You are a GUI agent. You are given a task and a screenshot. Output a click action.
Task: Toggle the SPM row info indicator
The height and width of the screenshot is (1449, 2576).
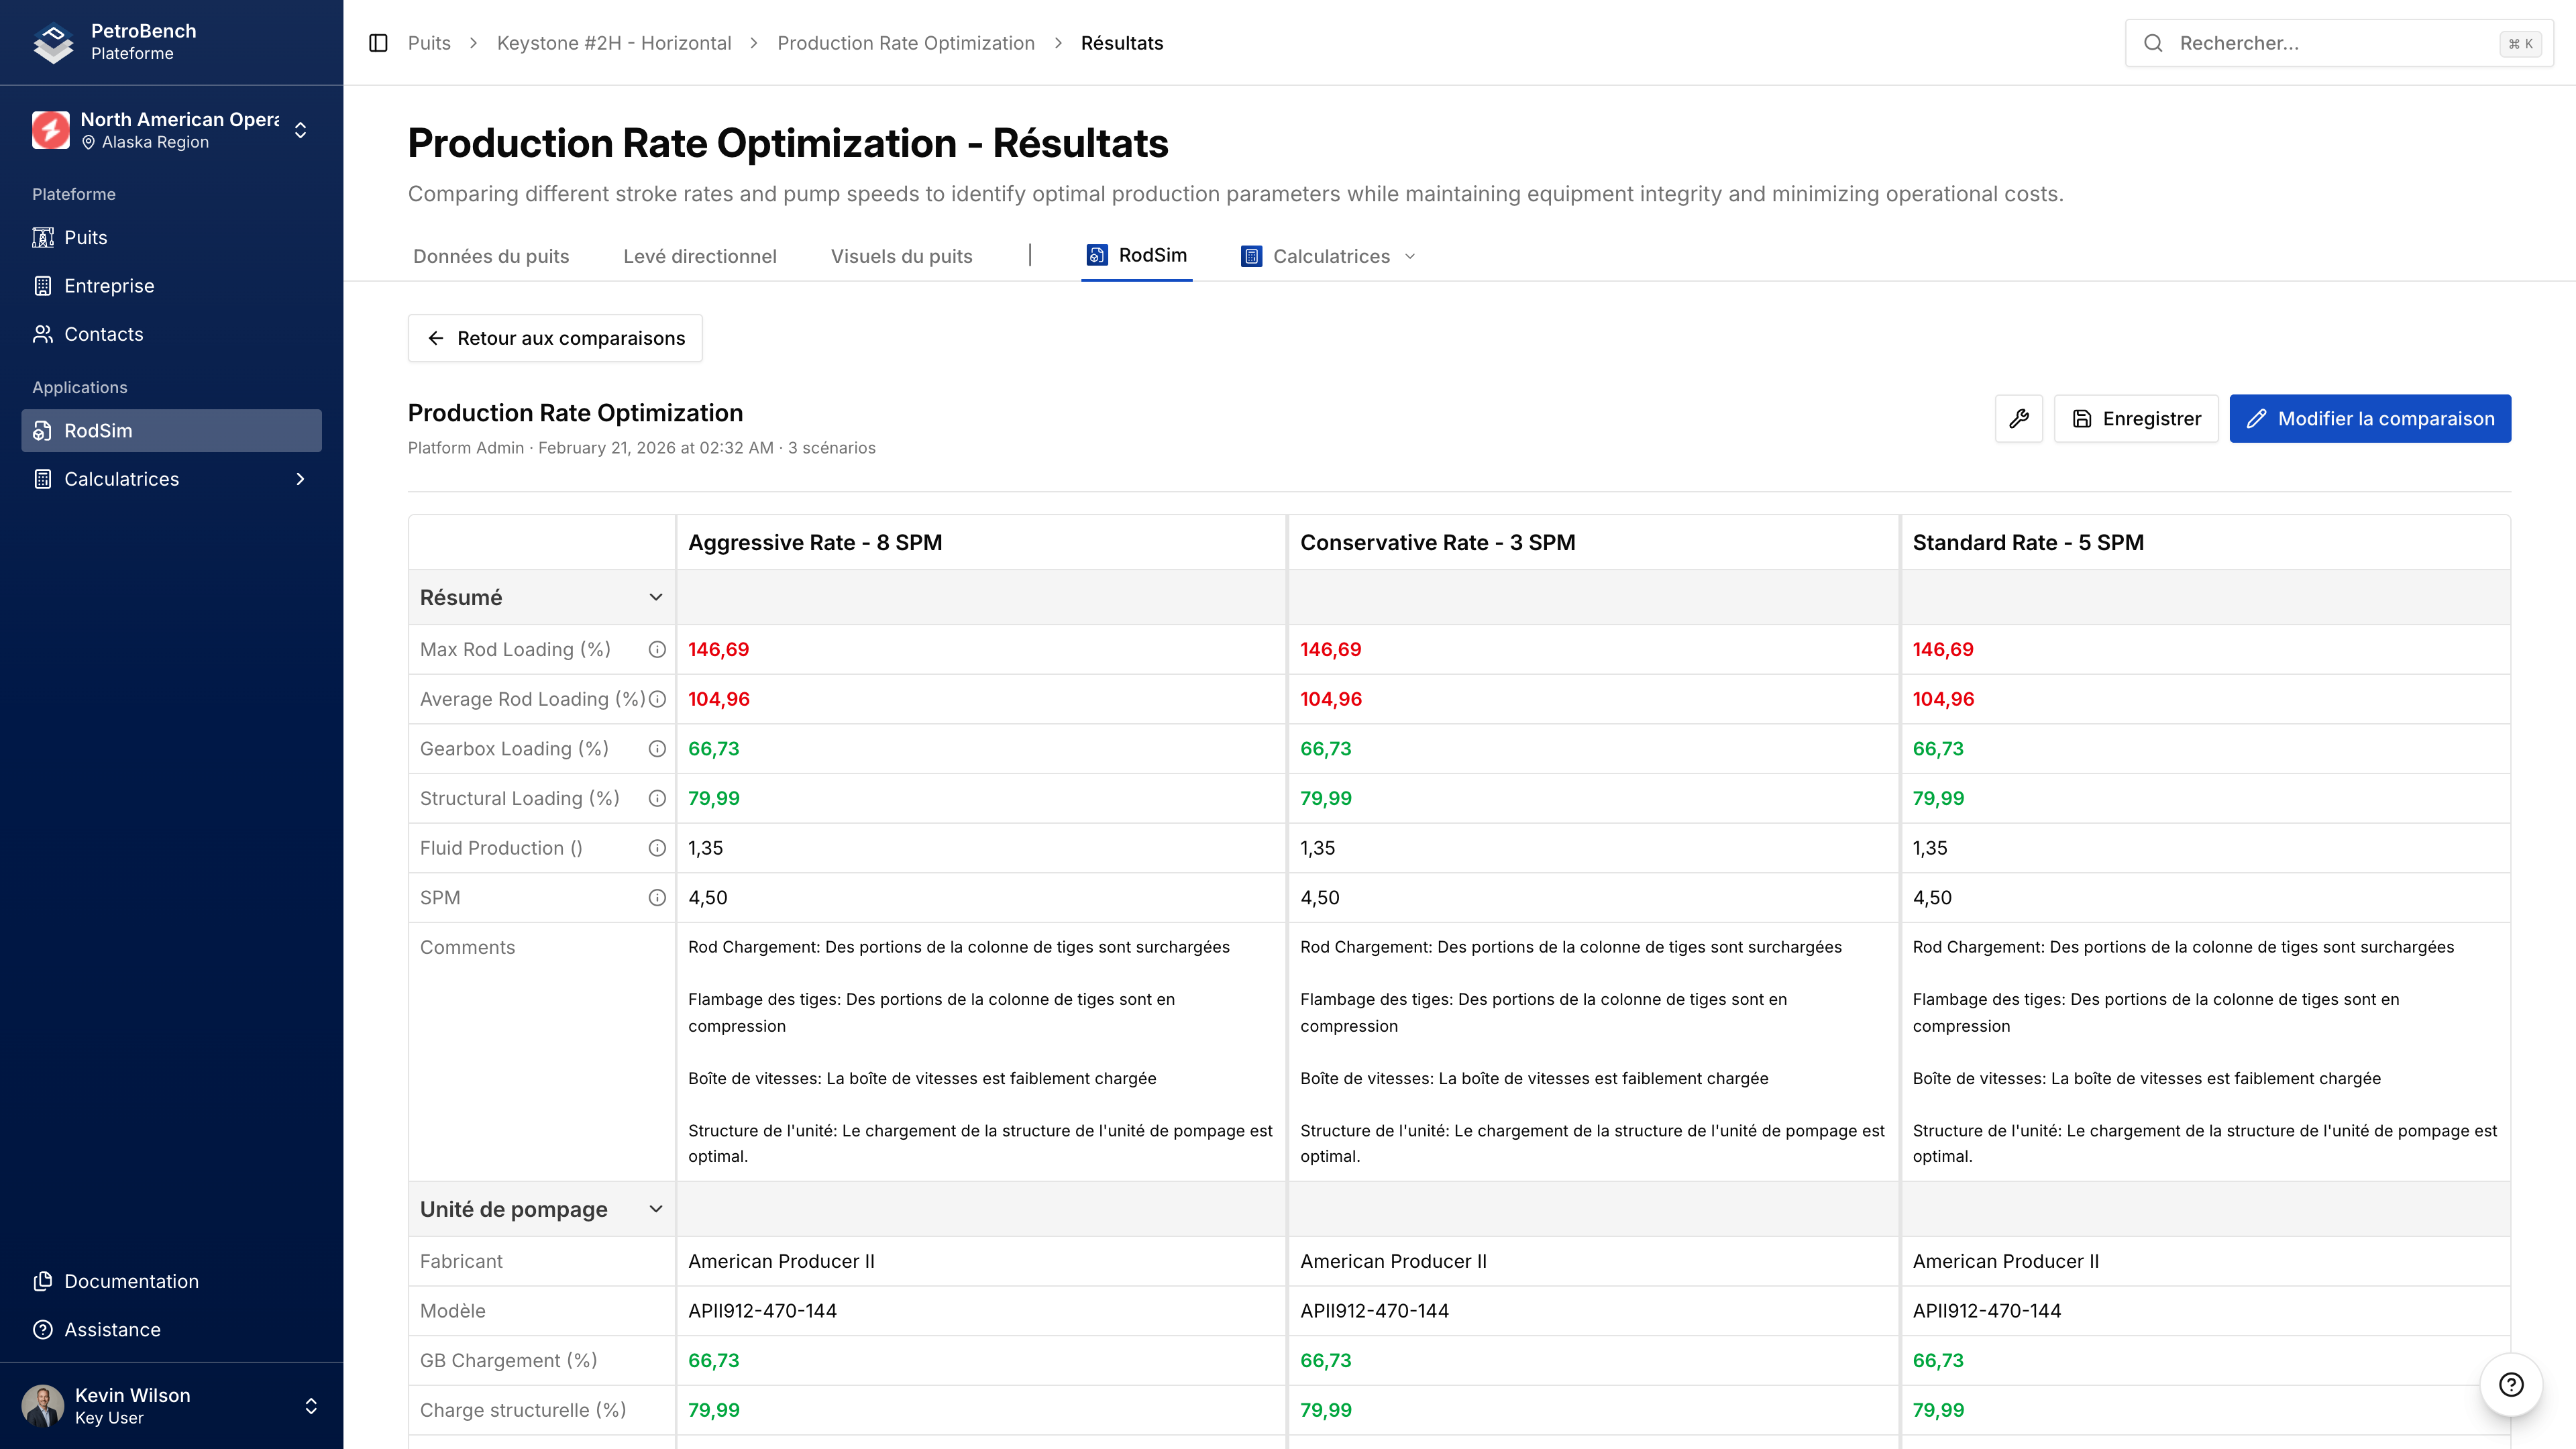click(656, 897)
